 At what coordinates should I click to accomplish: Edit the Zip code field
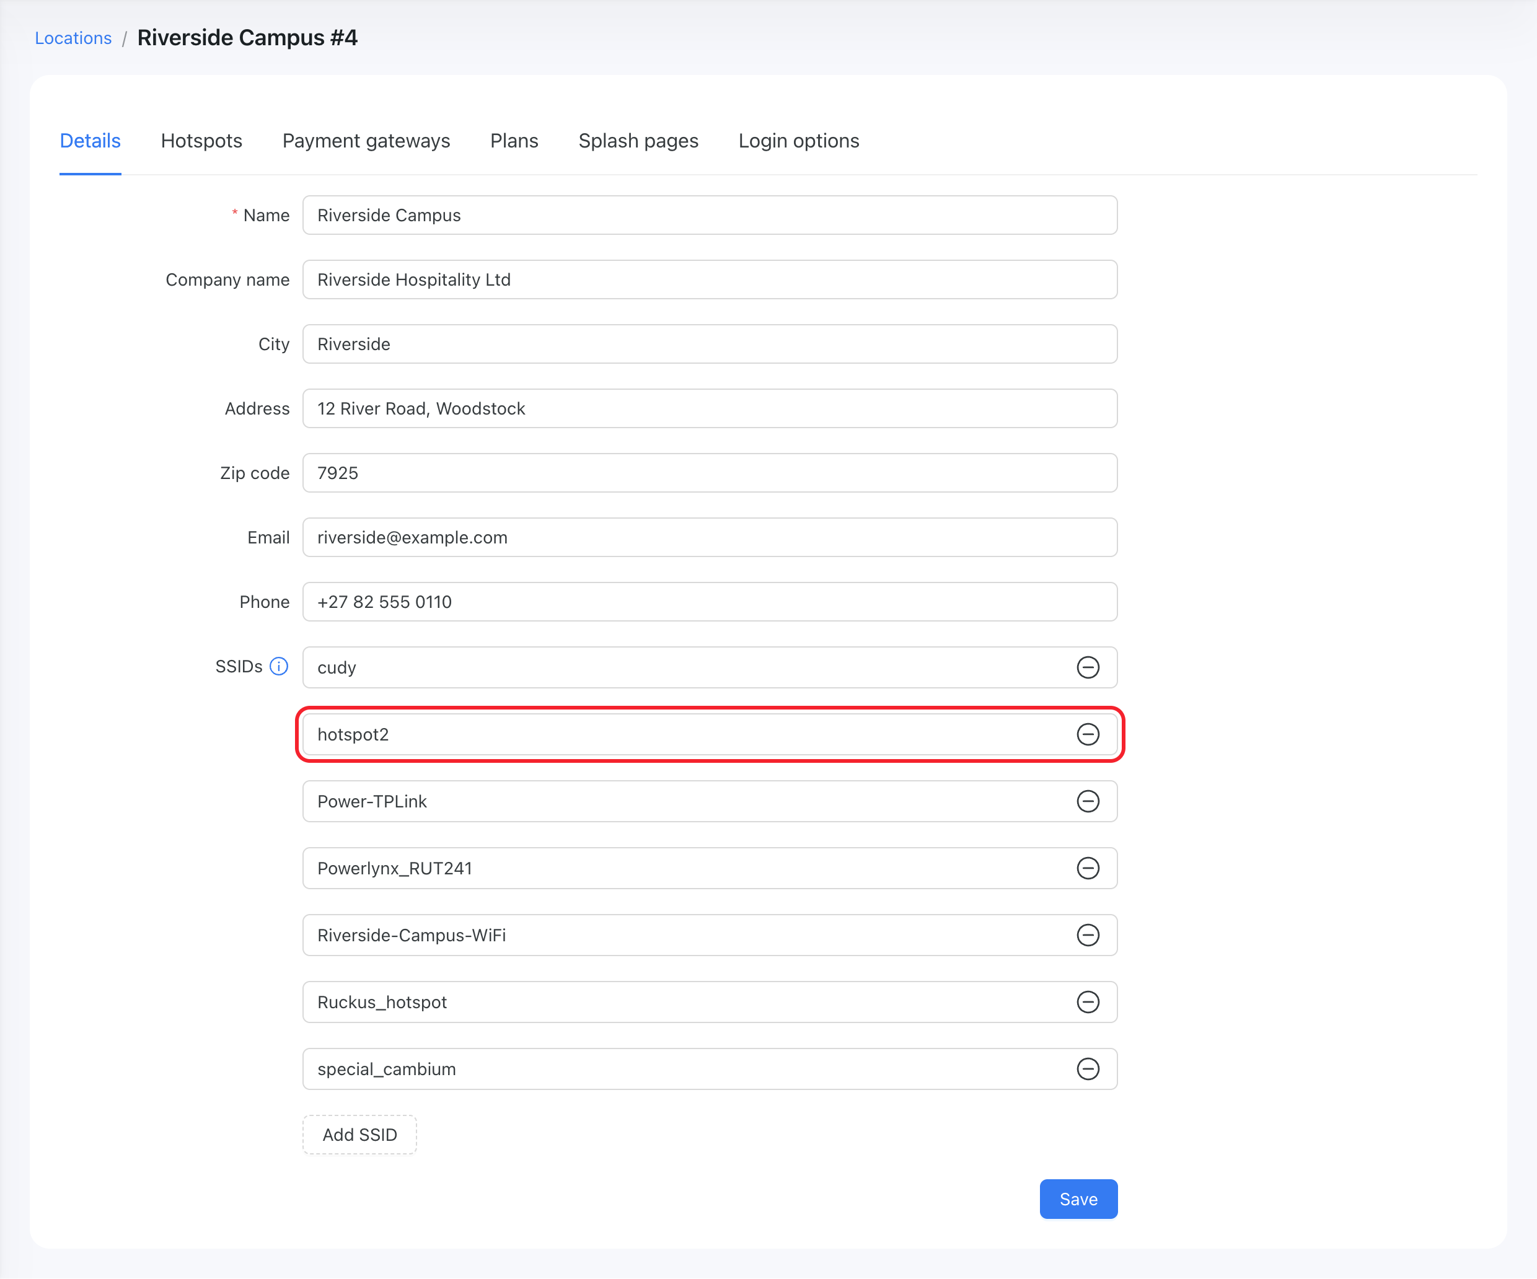tap(709, 473)
